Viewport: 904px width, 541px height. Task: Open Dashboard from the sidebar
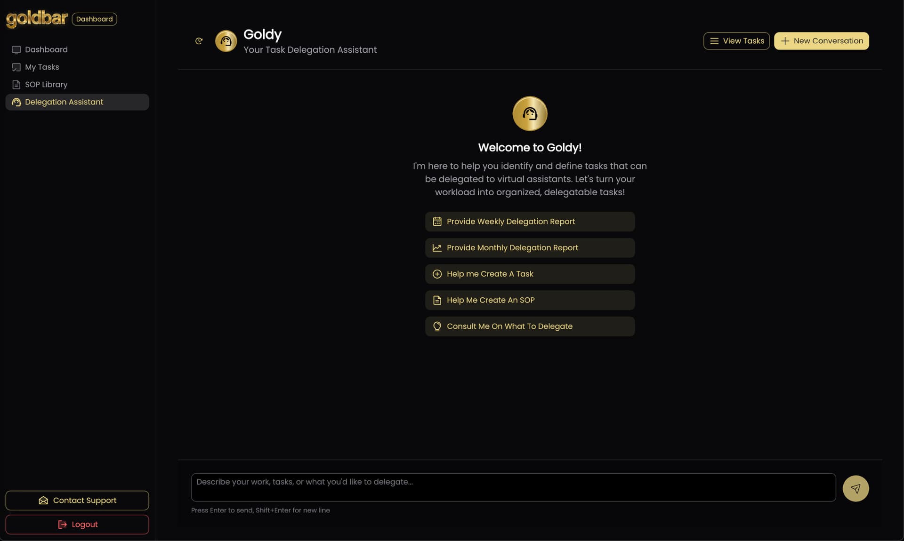tap(46, 50)
